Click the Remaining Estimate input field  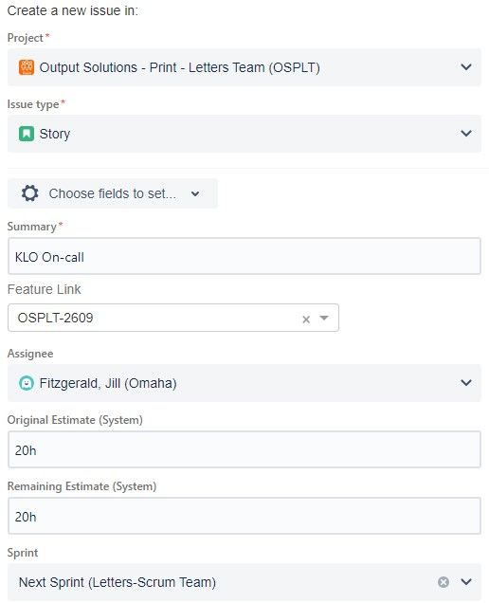pyautogui.click(x=244, y=516)
